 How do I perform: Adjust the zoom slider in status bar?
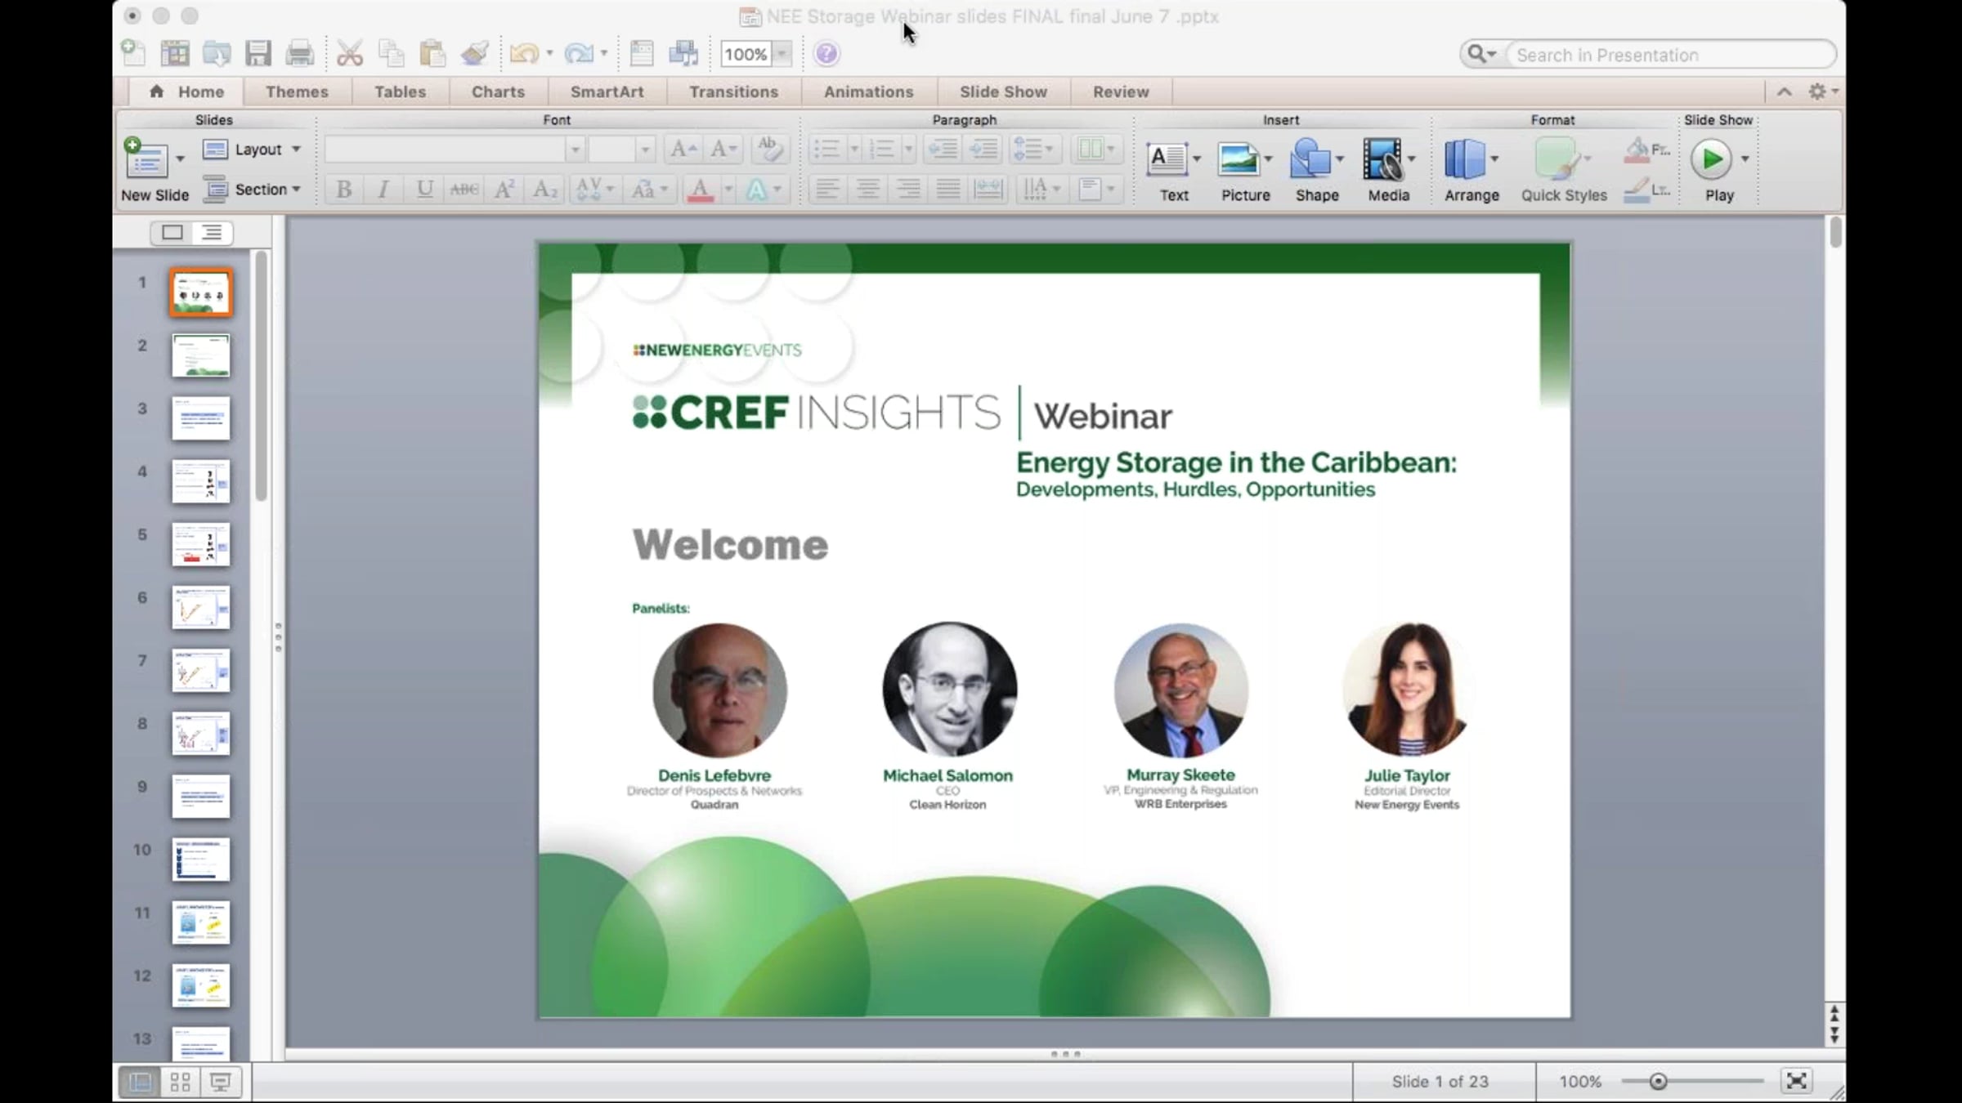tap(1658, 1082)
